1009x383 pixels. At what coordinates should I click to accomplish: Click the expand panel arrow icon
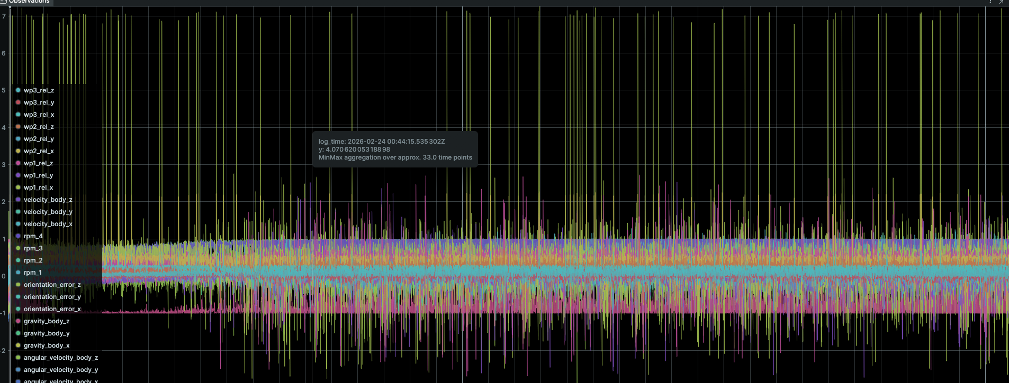[1001, 2]
